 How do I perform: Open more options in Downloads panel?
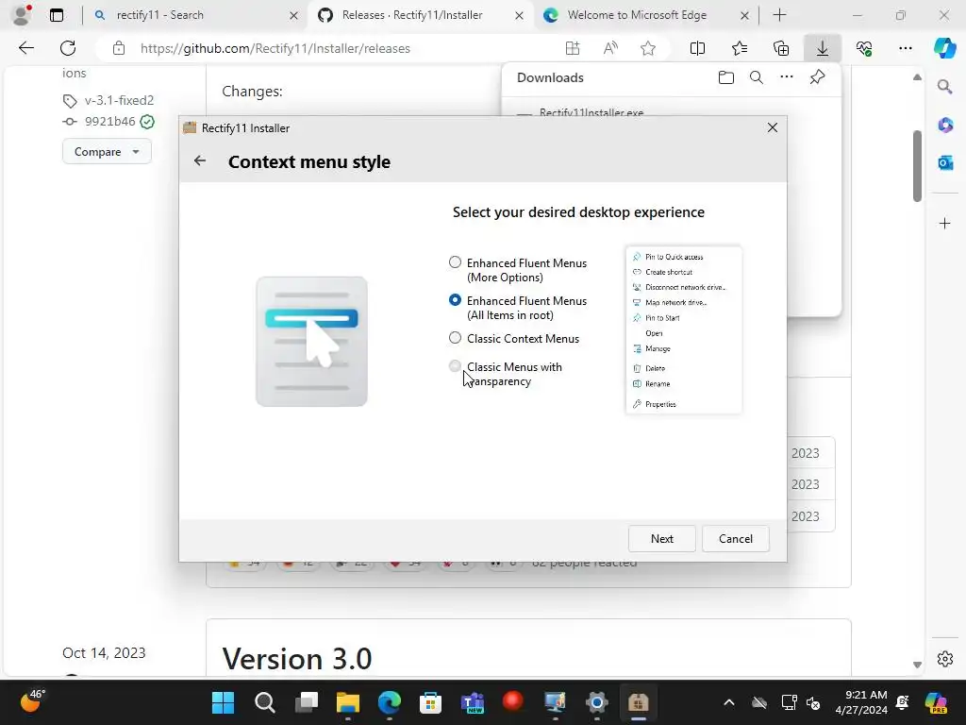787,77
